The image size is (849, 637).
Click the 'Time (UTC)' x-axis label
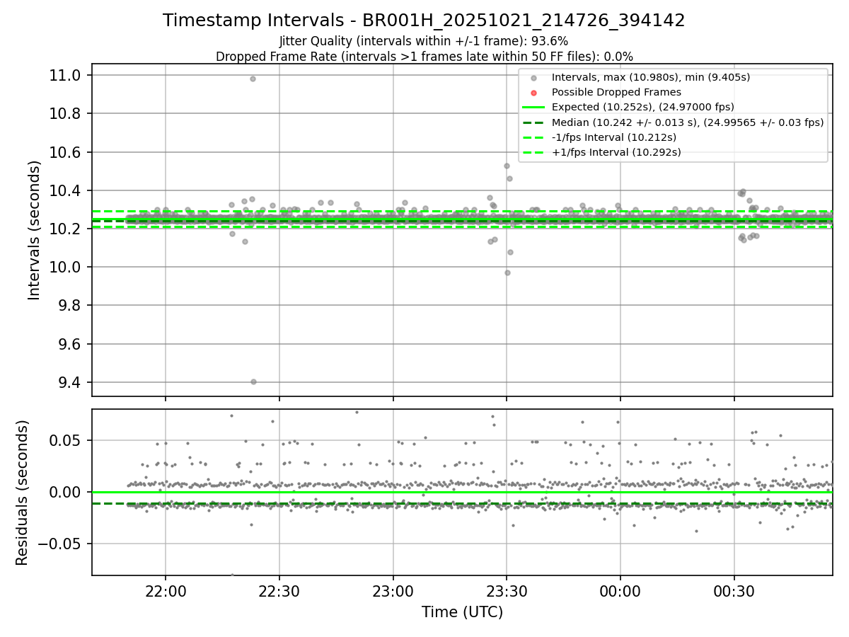pyautogui.click(x=462, y=612)
